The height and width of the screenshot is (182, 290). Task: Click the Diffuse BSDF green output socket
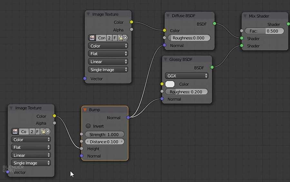tap(214, 24)
